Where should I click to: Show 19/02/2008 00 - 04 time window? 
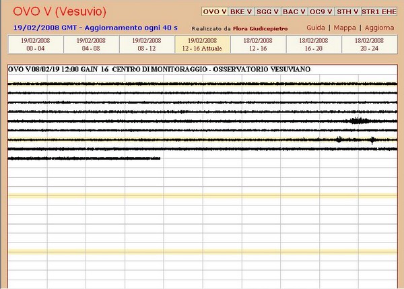[x=36, y=44]
